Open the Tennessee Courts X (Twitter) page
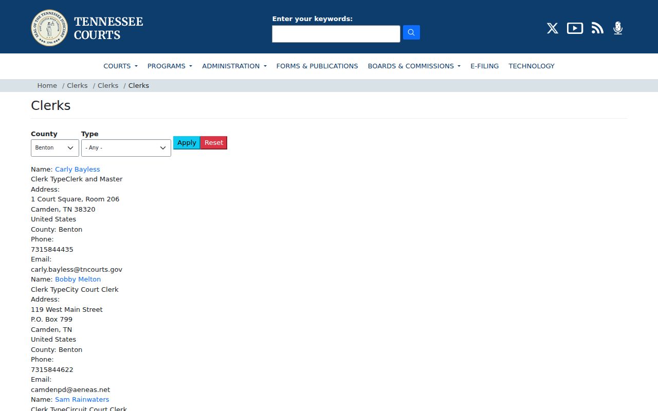 [x=552, y=28]
